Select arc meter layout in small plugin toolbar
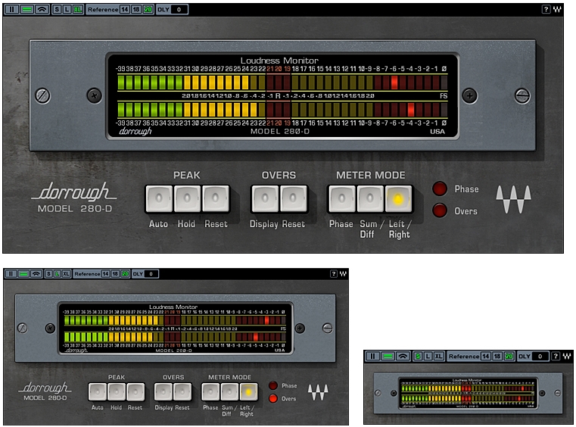 click(x=403, y=356)
